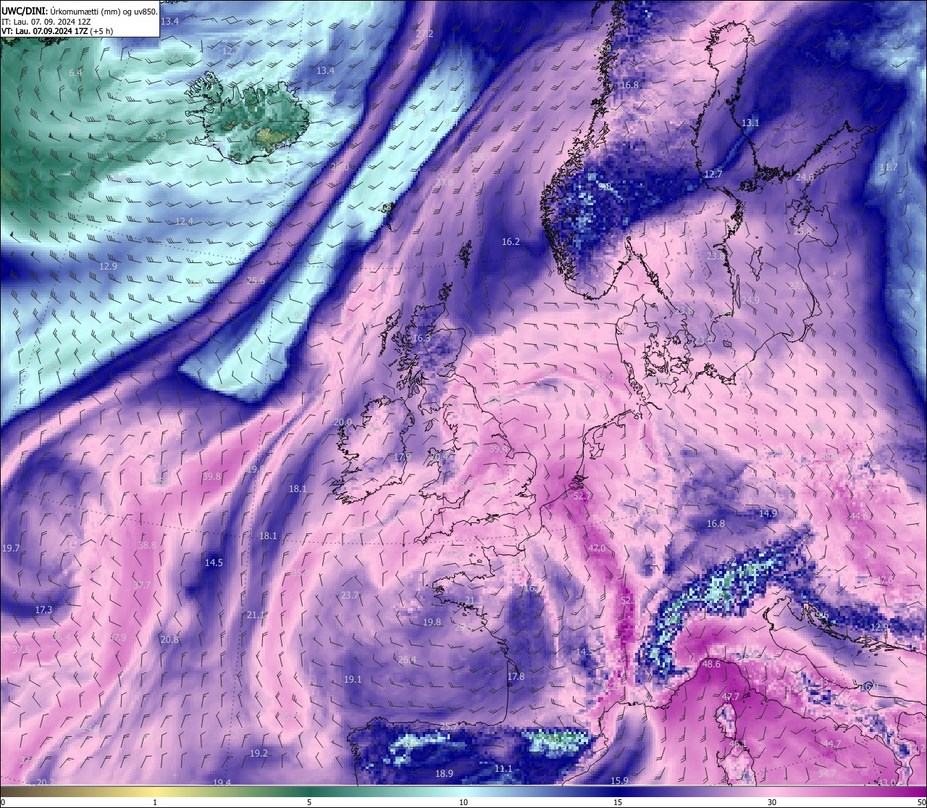Click the 5 label on the color scale
927x808 pixels.
tap(309, 802)
